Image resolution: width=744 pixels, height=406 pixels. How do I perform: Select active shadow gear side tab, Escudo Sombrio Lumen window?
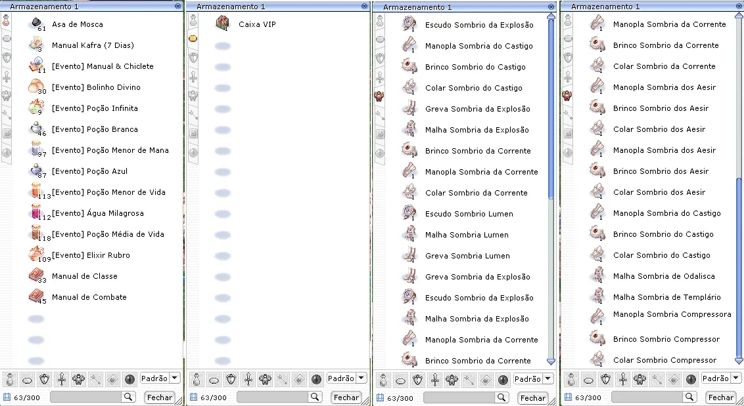click(380, 96)
